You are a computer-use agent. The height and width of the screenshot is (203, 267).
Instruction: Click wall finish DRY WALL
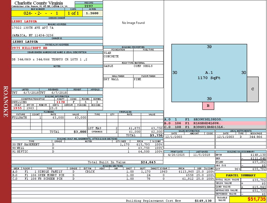pyautogui.click(x=111, y=79)
